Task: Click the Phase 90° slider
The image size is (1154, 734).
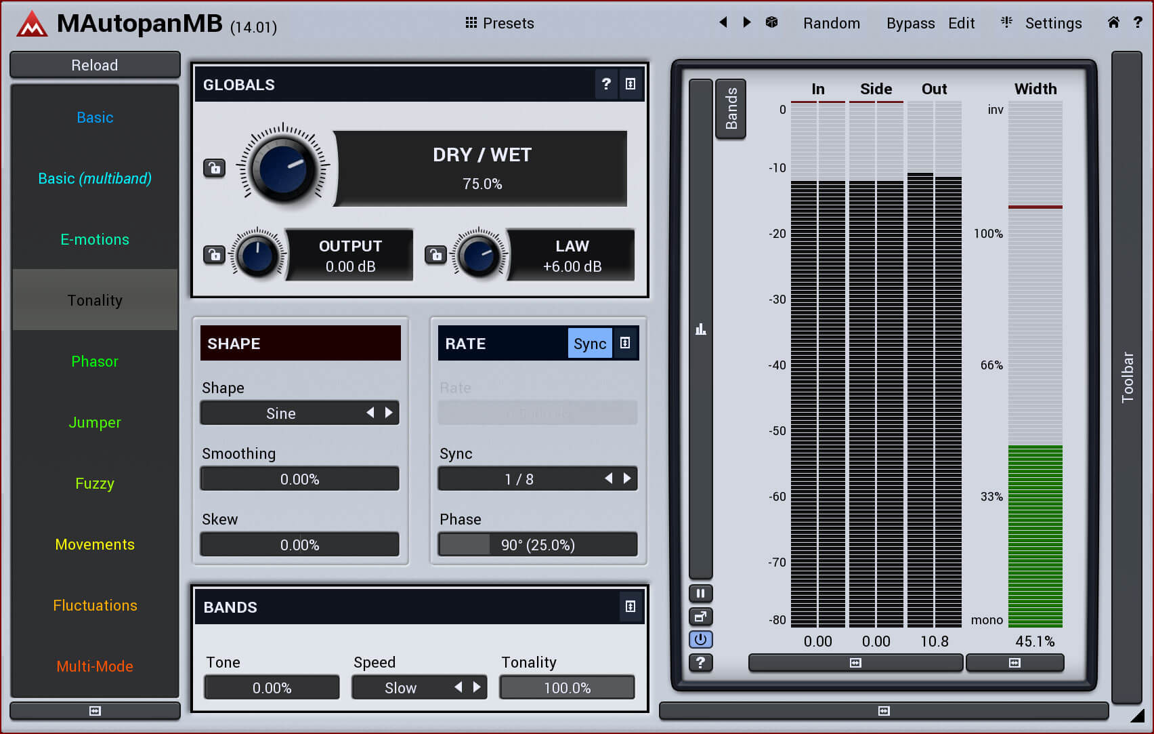Action: pos(538,544)
